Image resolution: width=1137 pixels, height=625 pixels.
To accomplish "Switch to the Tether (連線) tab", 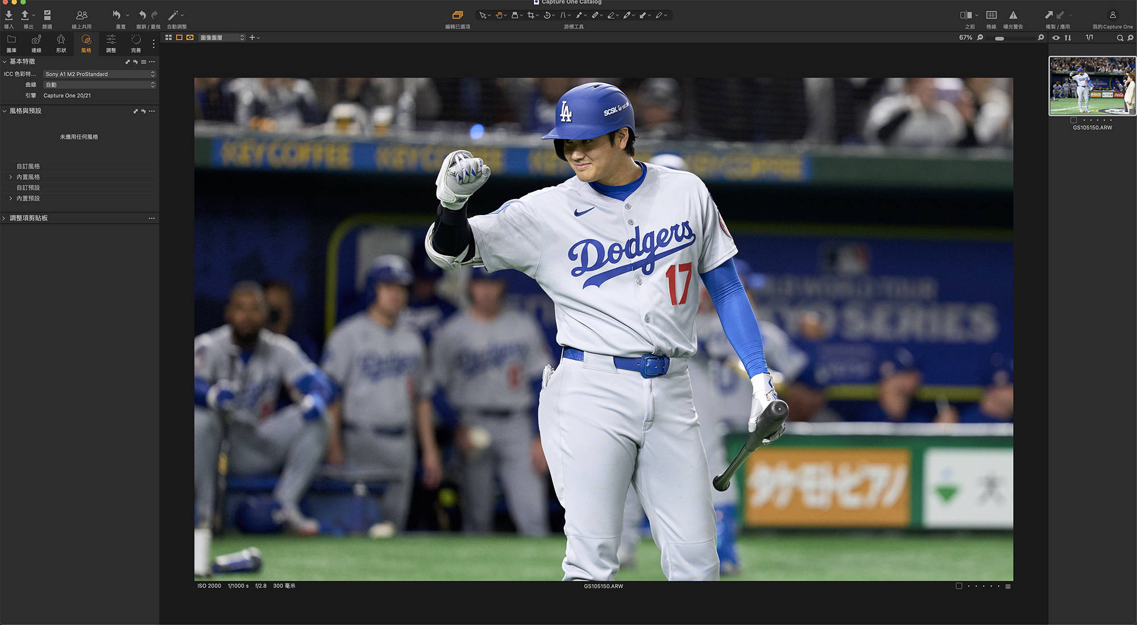I will [x=36, y=43].
